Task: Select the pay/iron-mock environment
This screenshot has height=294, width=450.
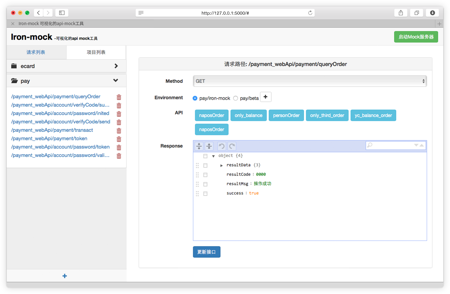Action: click(x=195, y=98)
